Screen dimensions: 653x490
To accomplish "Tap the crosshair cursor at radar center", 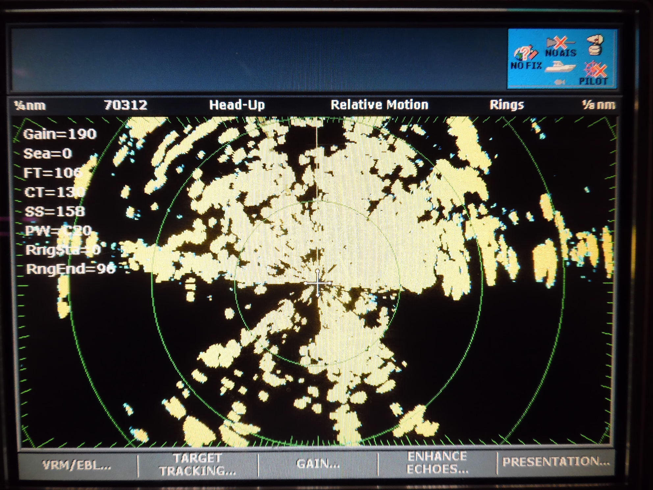I will point(318,283).
